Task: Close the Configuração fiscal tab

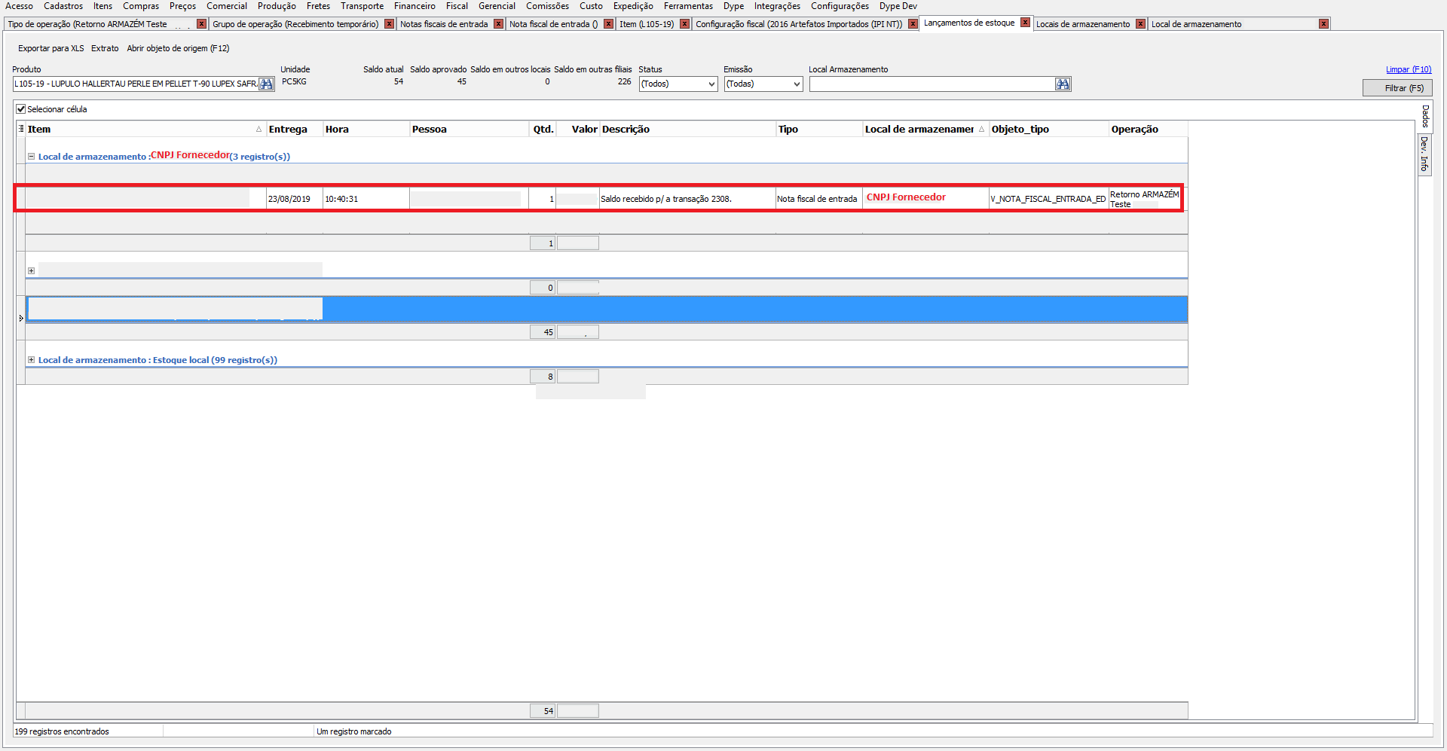Action: (913, 24)
